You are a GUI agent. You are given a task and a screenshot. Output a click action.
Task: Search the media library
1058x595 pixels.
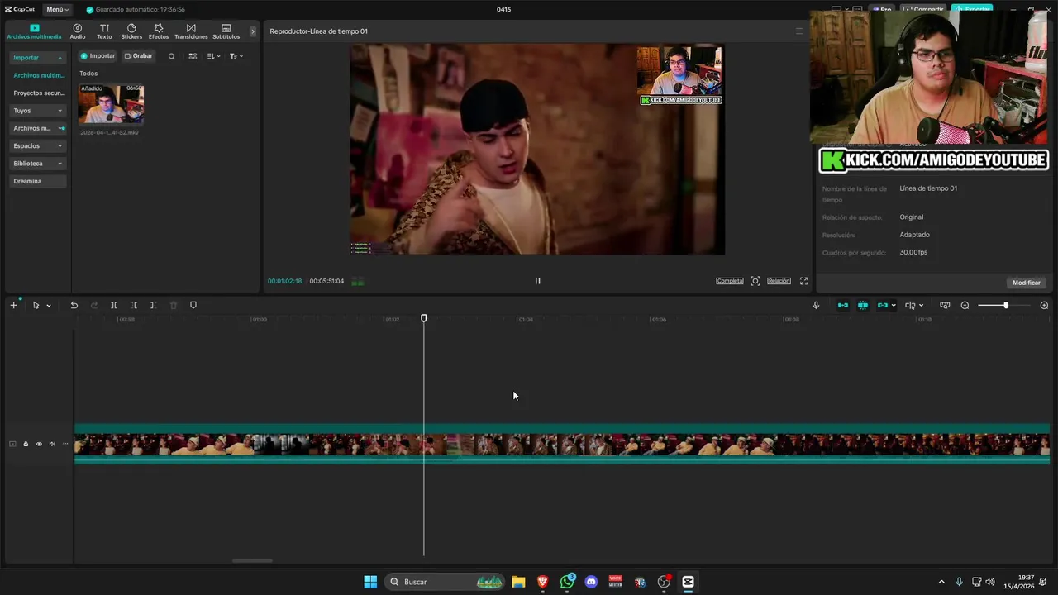171,56
